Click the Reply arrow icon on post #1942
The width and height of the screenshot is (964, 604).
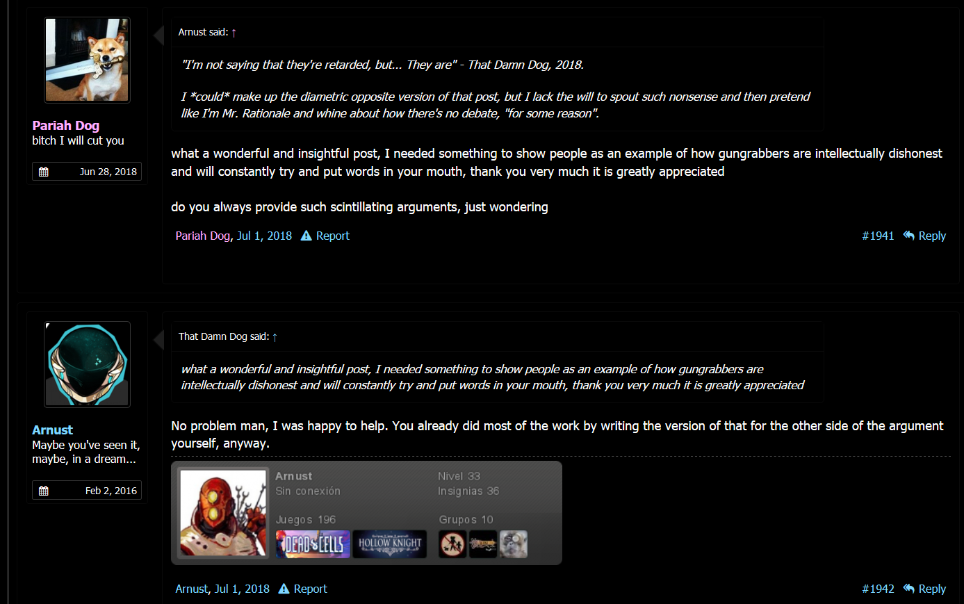pos(908,589)
